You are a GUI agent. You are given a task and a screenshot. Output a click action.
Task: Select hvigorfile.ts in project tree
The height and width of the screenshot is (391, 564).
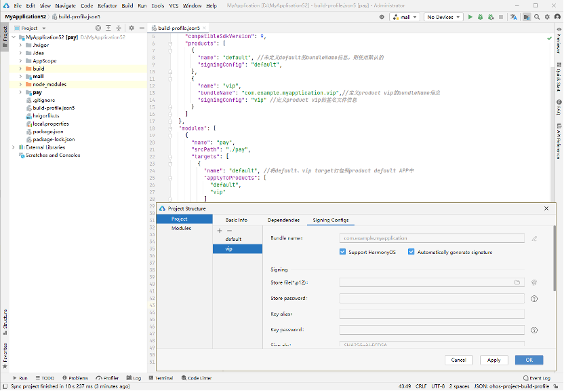pos(45,116)
